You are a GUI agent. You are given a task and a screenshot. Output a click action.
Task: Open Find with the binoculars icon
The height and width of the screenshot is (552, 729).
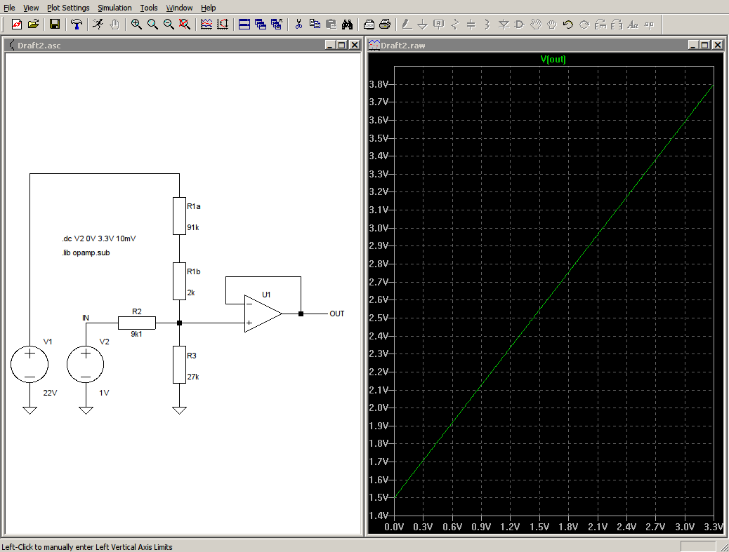point(348,24)
